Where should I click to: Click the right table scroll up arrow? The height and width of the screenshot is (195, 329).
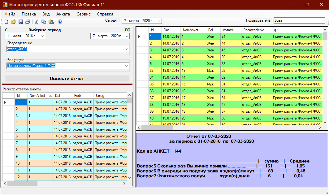click(325, 30)
